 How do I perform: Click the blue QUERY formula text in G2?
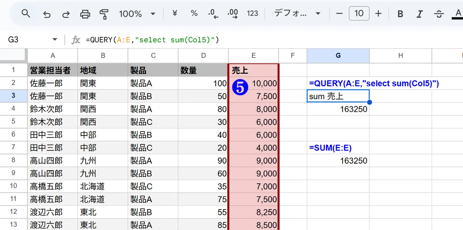pos(374,83)
